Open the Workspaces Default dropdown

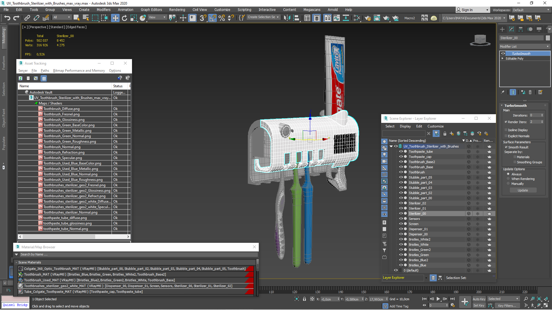click(x=531, y=10)
